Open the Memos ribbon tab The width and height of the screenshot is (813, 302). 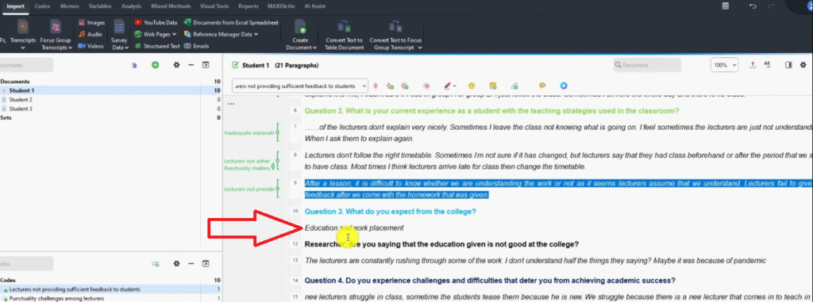(x=69, y=6)
